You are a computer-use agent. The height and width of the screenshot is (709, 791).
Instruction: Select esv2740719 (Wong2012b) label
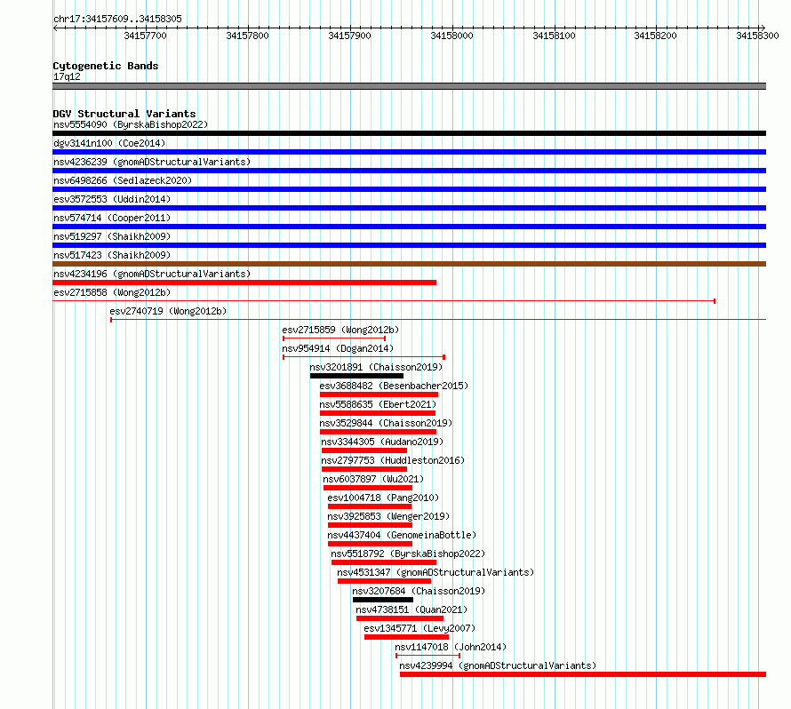pyautogui.click(x=168, y=311)
